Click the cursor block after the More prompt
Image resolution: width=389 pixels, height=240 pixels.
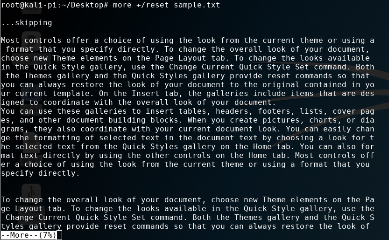tap(59, 235)
